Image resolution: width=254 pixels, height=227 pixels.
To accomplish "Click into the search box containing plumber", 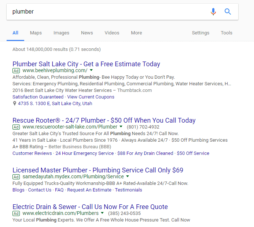I will 106,12.
